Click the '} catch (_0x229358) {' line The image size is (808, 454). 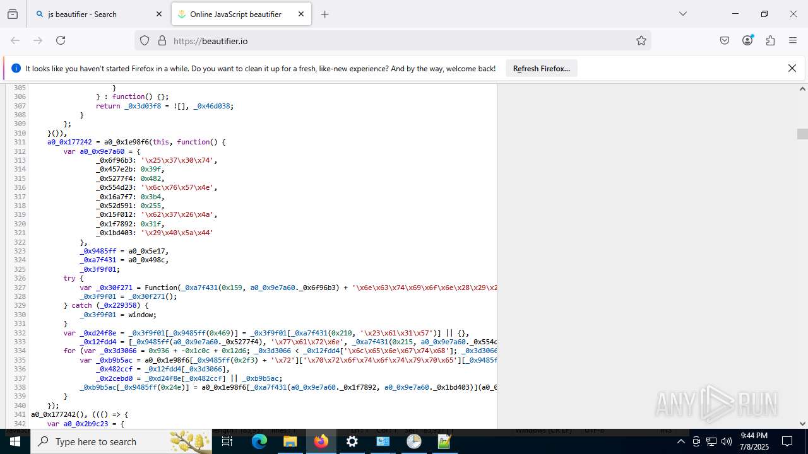coord(106,305)
